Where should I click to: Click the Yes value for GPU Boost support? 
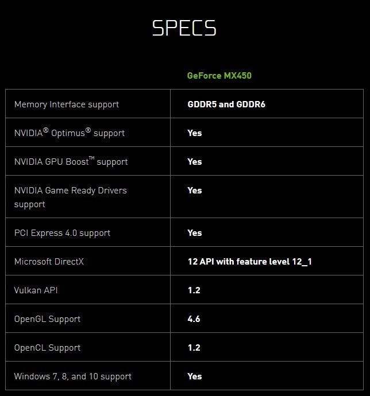click(x=195, y=162)
